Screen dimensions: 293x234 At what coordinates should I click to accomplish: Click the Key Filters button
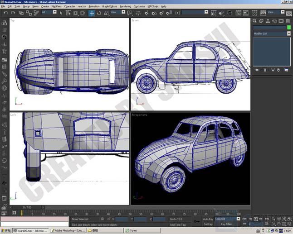click(x=227, y=224)
